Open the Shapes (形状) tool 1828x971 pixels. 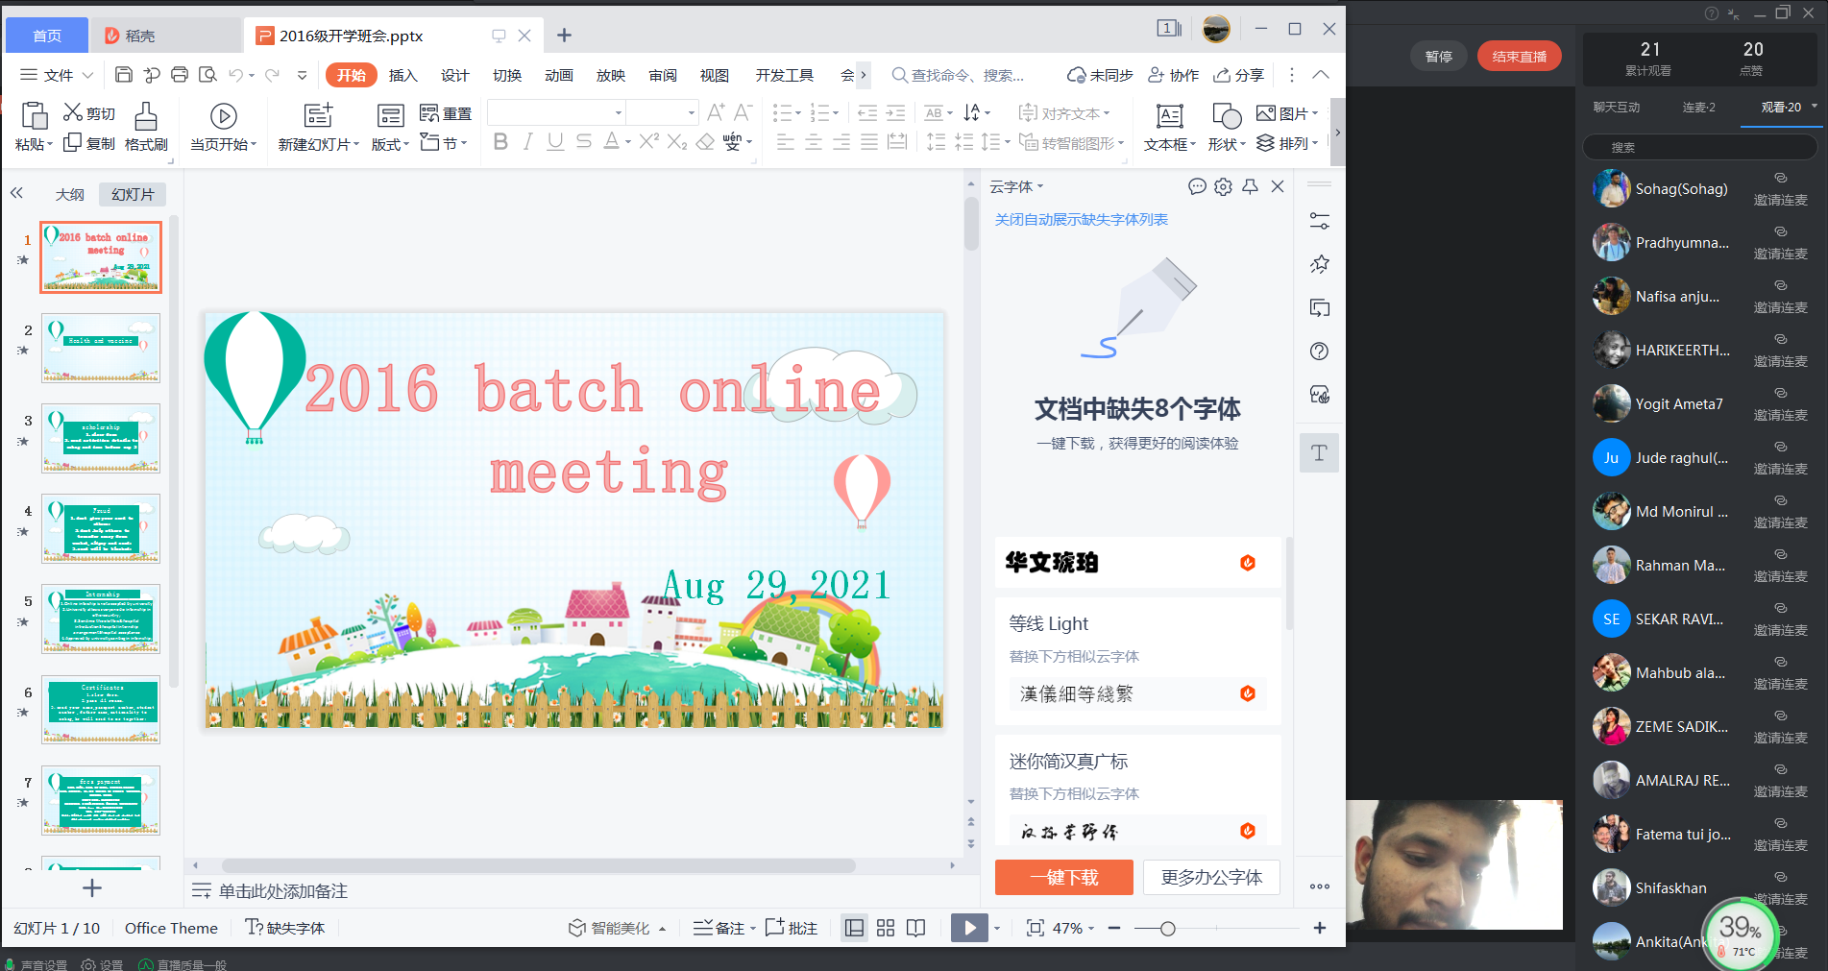coord(1226,127)
